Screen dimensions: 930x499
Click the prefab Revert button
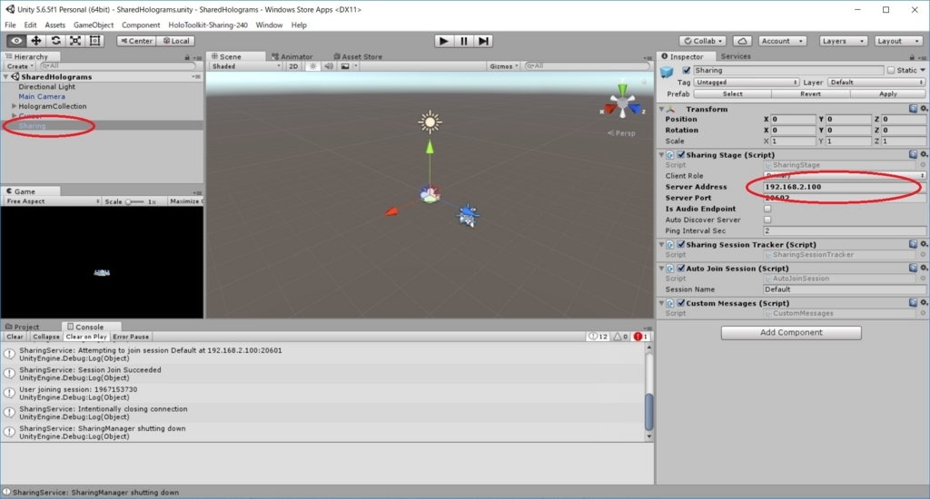point(810,93)
